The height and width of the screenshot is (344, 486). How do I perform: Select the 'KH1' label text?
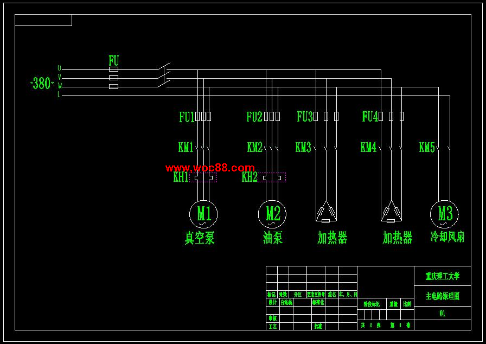pyautogui.click(x=181, y=177)
